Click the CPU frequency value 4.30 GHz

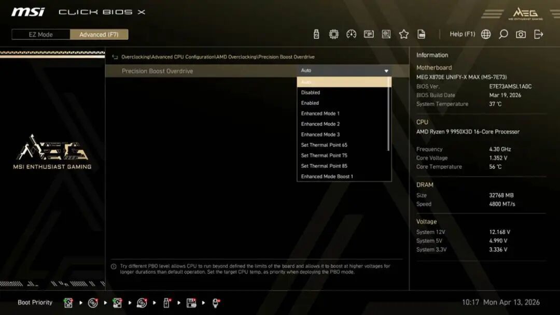[500, 149]
